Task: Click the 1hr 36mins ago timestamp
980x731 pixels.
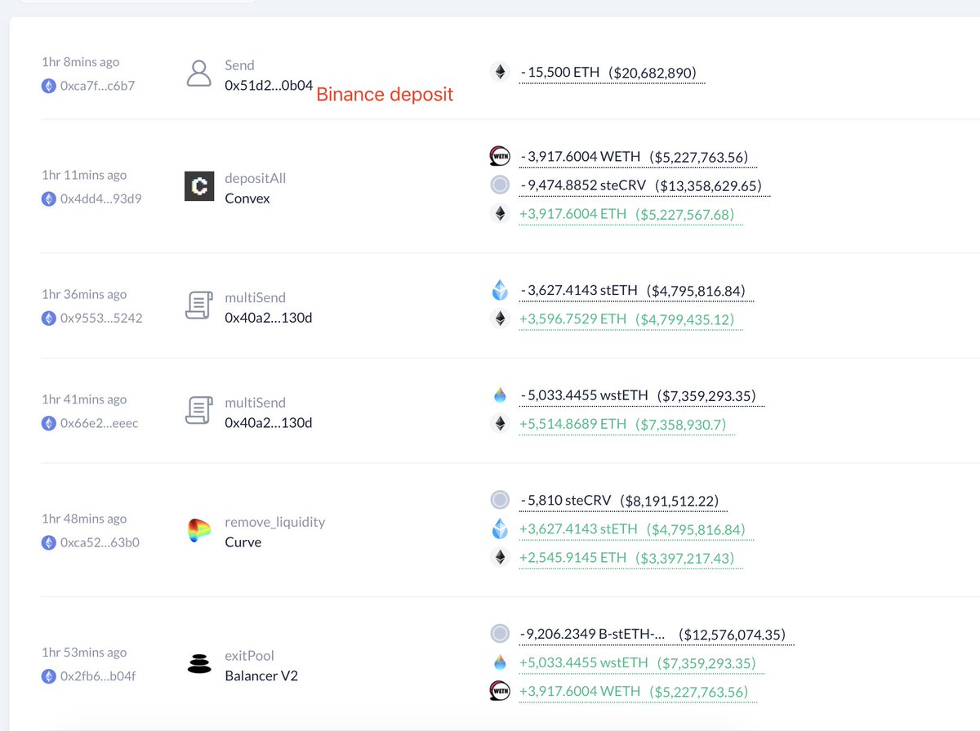Action: coord(84,294)
